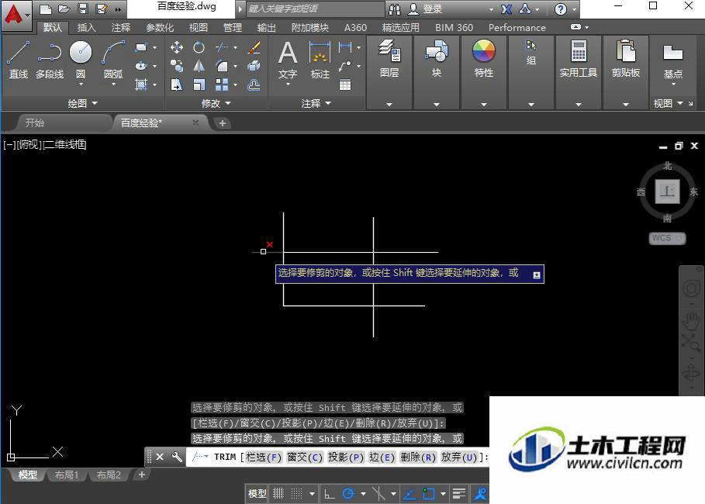Switch to the 布局1 layout tab
705x504 pixels.
coord(67,475)
